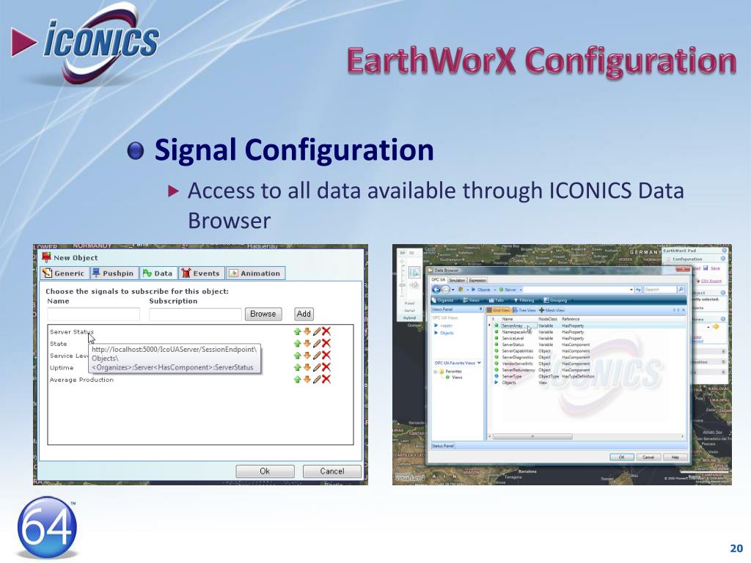Click Cancel in the Data Browser dialog
Screen dimensions: 751x563
point(648,457)
